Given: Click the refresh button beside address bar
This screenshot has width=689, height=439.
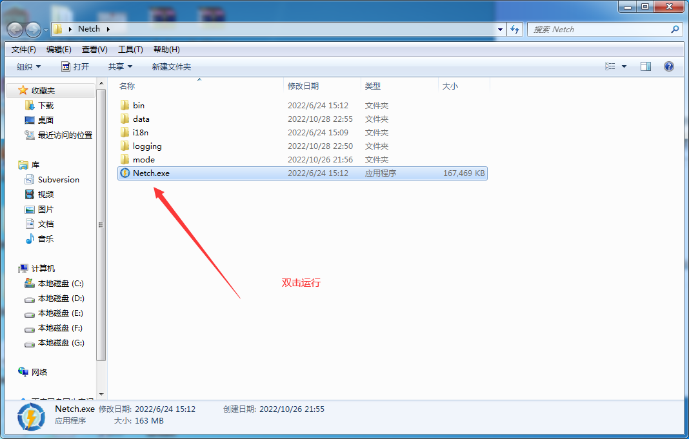Looking at the screenshot, I should tap(515, 29).
